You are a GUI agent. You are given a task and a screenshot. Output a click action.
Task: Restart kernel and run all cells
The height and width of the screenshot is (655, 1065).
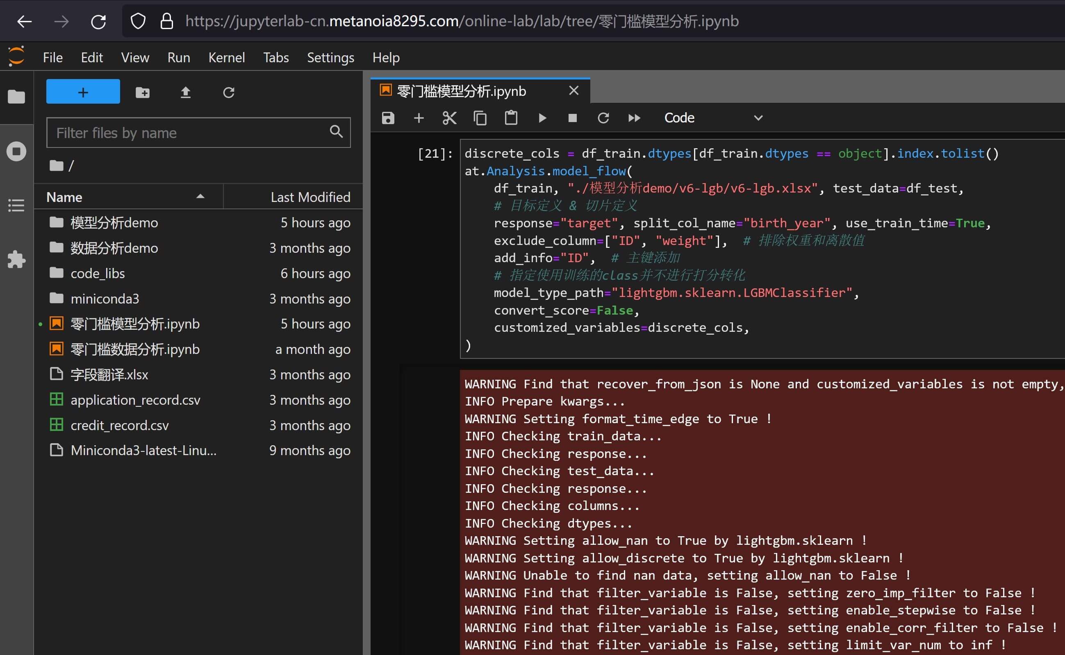click(x=634, y=118)
